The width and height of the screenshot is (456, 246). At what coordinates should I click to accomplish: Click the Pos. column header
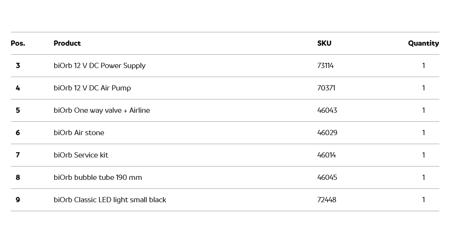click(18, 43)
